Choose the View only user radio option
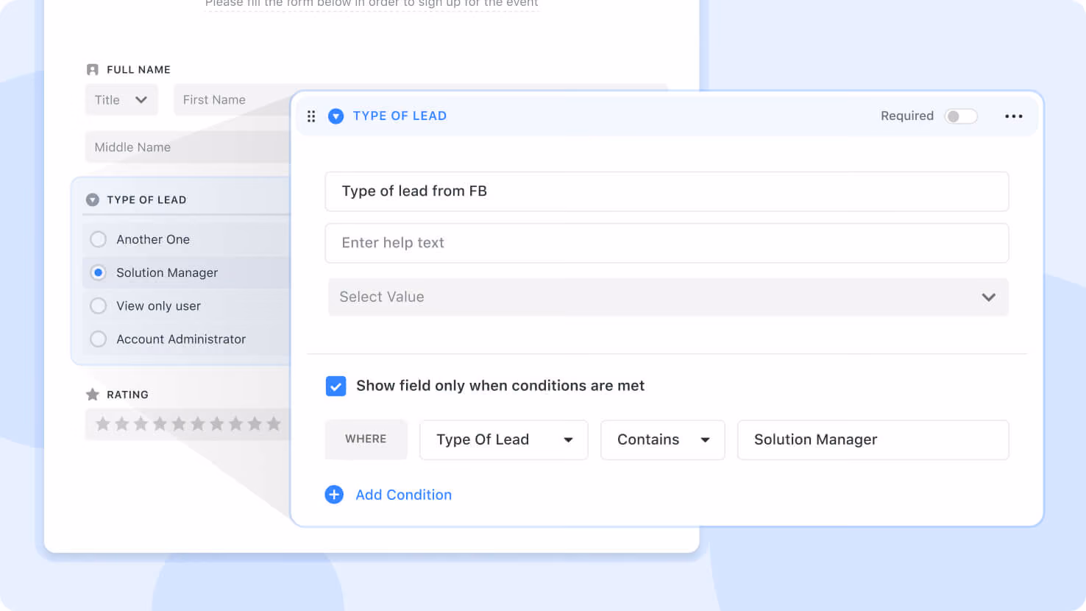This screenshot has height=611, width=1086. [x=98, y=305]
